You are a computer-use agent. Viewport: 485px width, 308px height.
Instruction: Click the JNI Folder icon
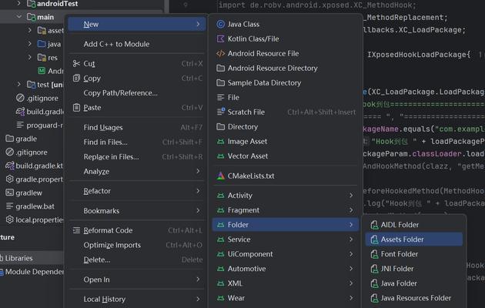(x=374, y=269)
